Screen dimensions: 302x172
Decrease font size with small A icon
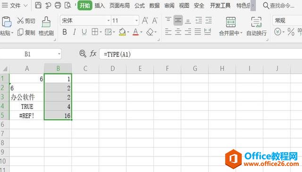pyautogui.click(x=155, y=20)
